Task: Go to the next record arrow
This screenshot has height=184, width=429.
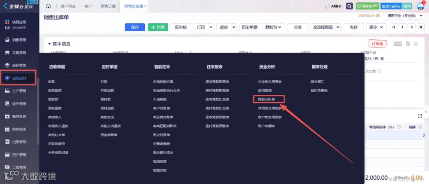Action: coord(412,27)
